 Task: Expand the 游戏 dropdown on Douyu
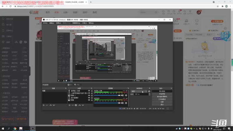click(85, 12)
